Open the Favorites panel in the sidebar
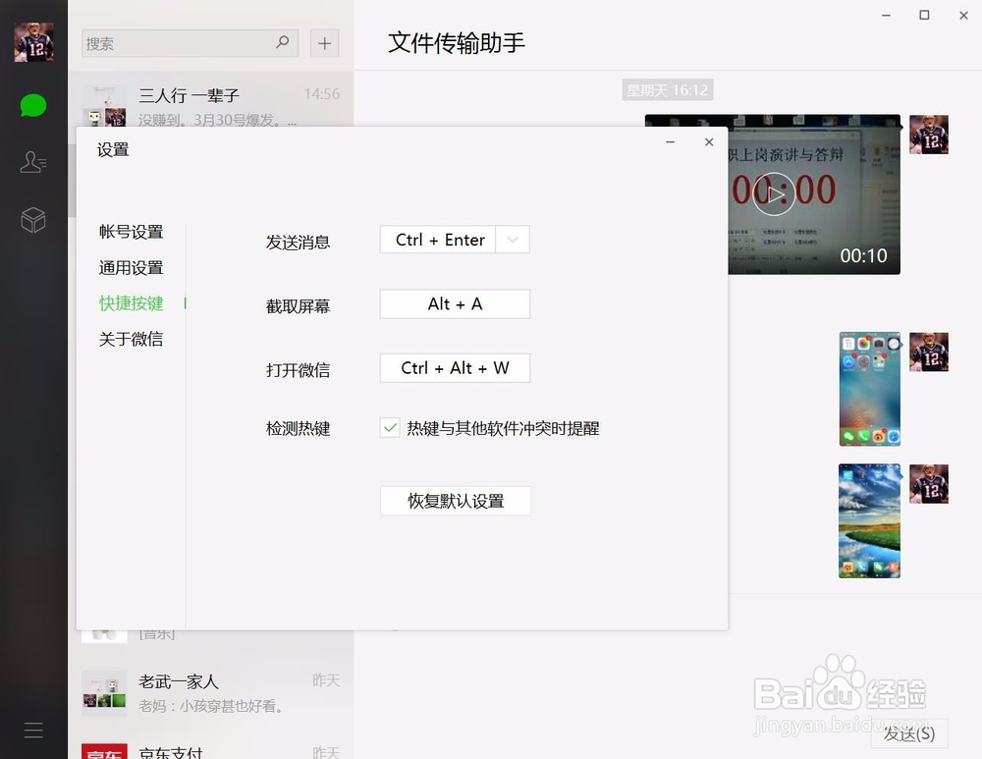 tap(32, 220)
